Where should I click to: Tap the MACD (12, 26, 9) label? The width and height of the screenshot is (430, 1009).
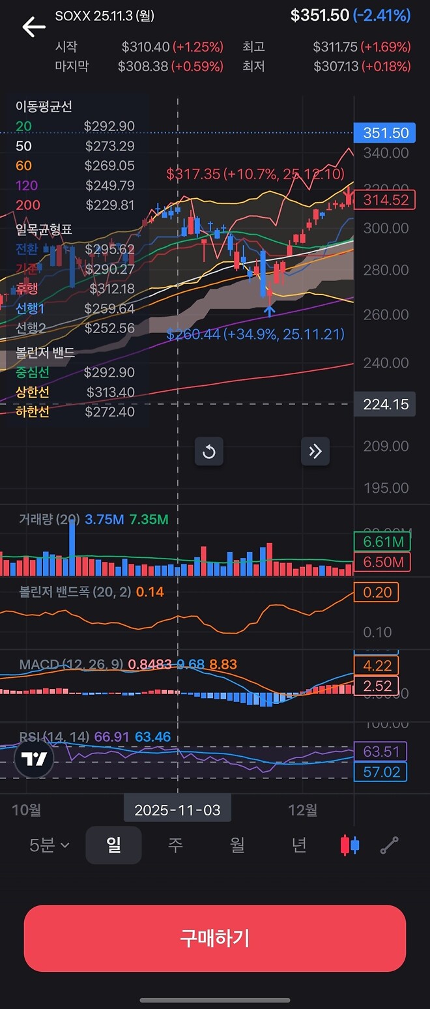pyautogui.click(x=71, y=664)
